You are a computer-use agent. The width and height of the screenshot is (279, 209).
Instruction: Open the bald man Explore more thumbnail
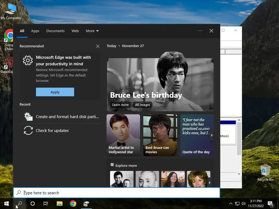(x=147, y=179)
